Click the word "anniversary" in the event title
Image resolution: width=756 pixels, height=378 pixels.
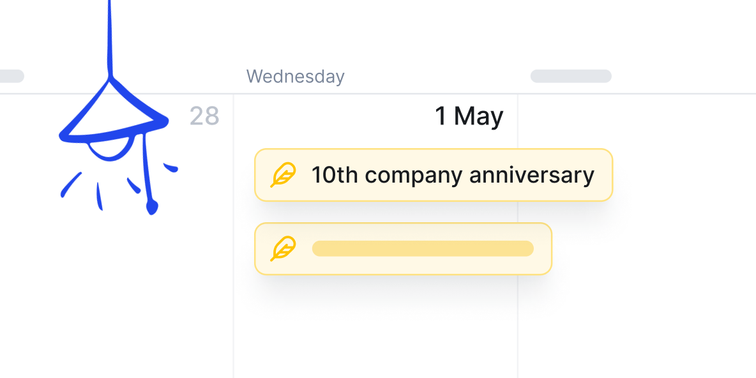tap(532, 175)
